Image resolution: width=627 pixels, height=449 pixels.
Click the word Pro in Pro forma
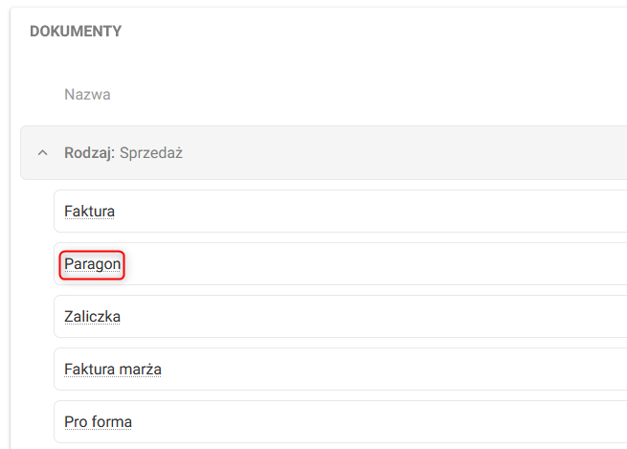[76, 421]
